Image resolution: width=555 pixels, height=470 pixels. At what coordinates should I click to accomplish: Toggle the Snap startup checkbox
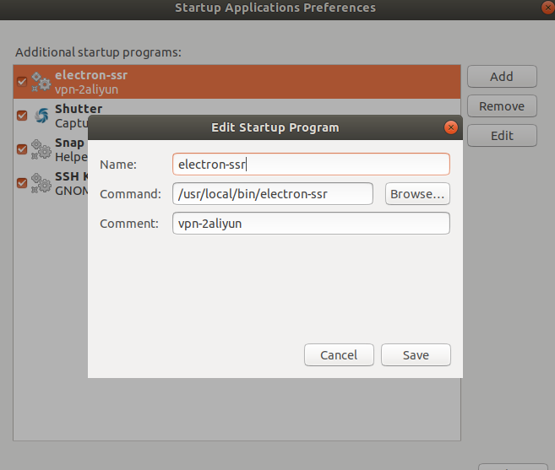click(22, 149)
